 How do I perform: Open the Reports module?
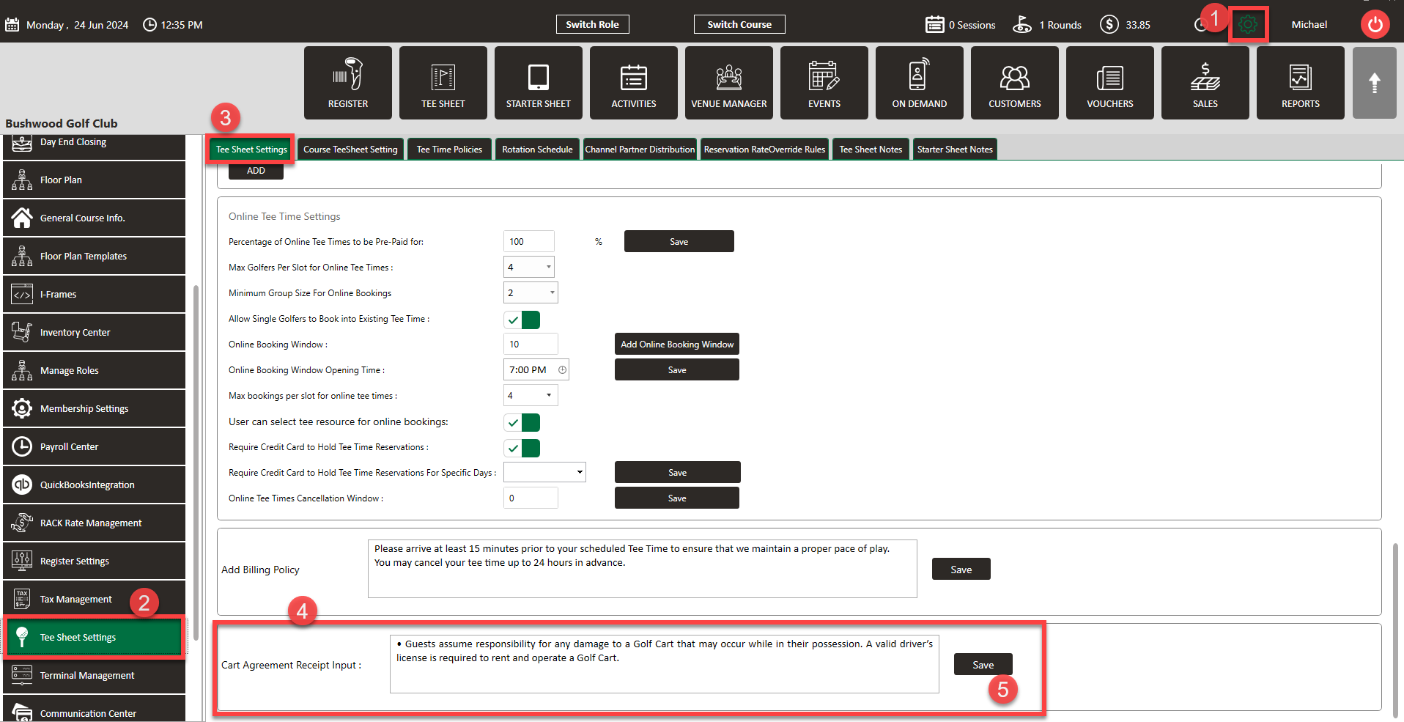pos(1299,82)
